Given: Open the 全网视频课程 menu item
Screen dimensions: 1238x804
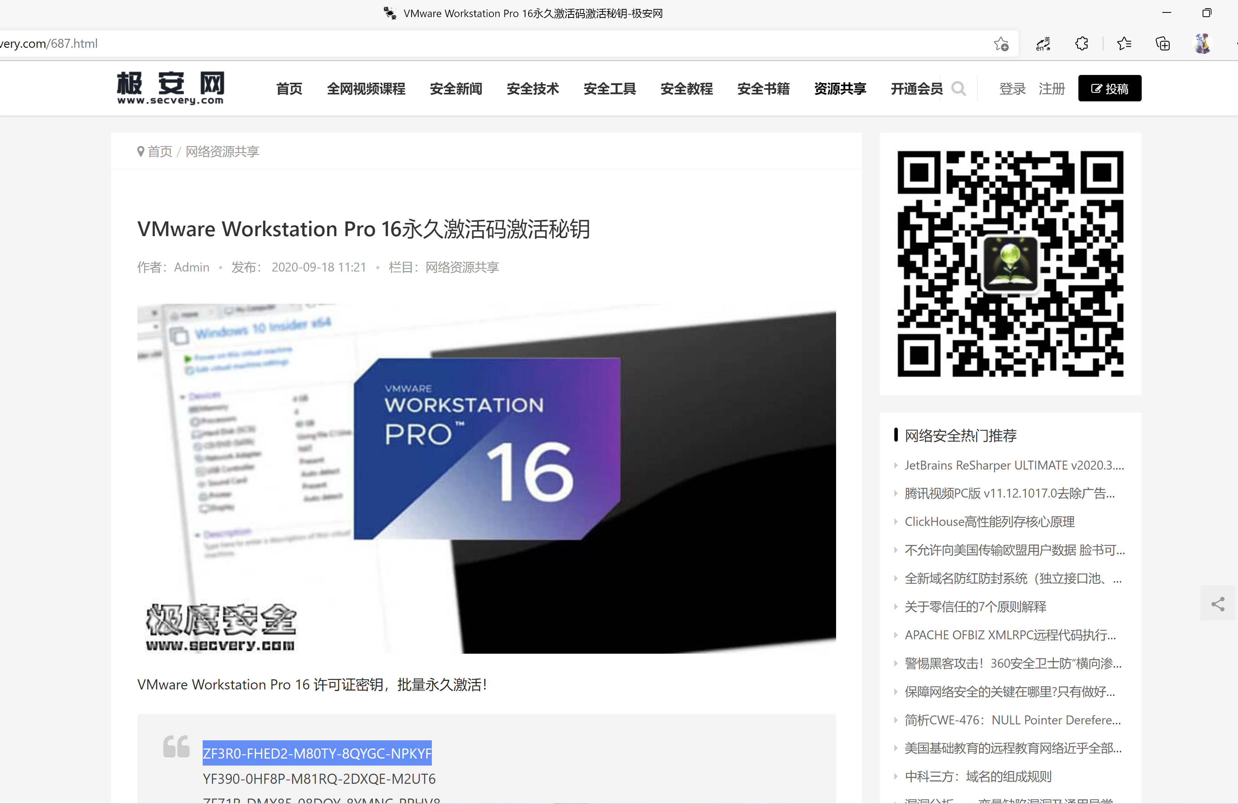Looking at the screenshot, I should pos(366,89).
